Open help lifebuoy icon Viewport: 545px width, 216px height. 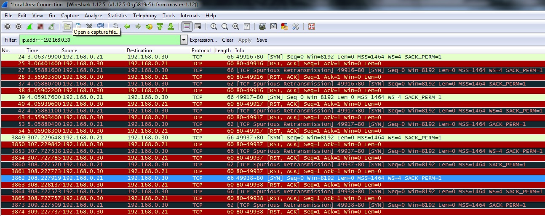click(x=312, y=27)
